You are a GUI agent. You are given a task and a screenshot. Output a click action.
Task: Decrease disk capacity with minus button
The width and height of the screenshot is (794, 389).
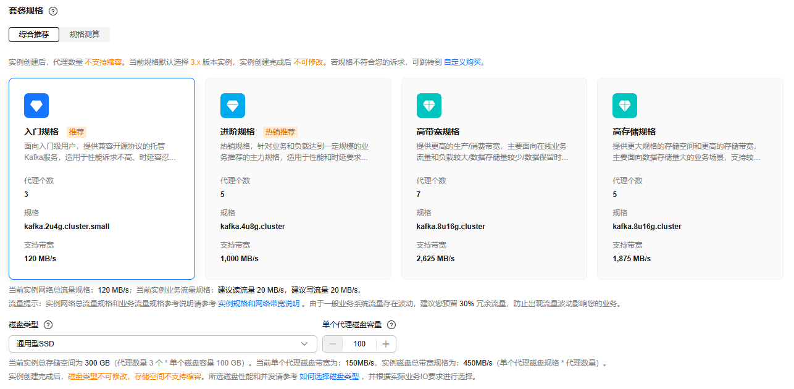tap(333, 344)
